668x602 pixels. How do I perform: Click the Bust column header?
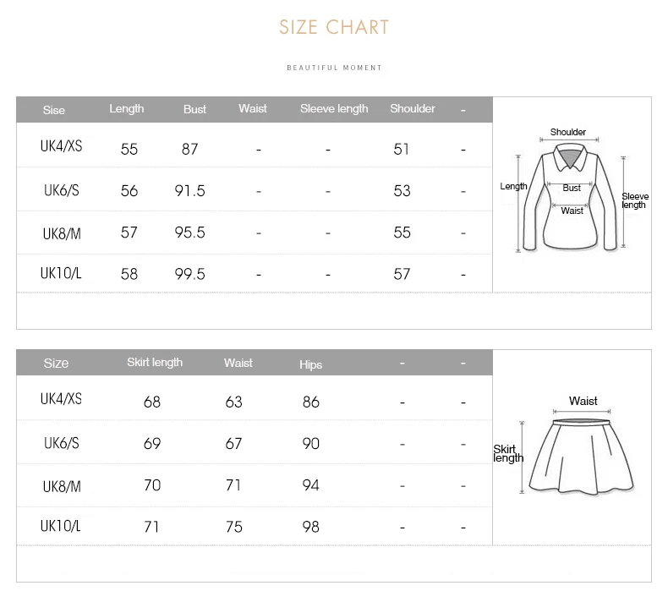click(194, 109)
